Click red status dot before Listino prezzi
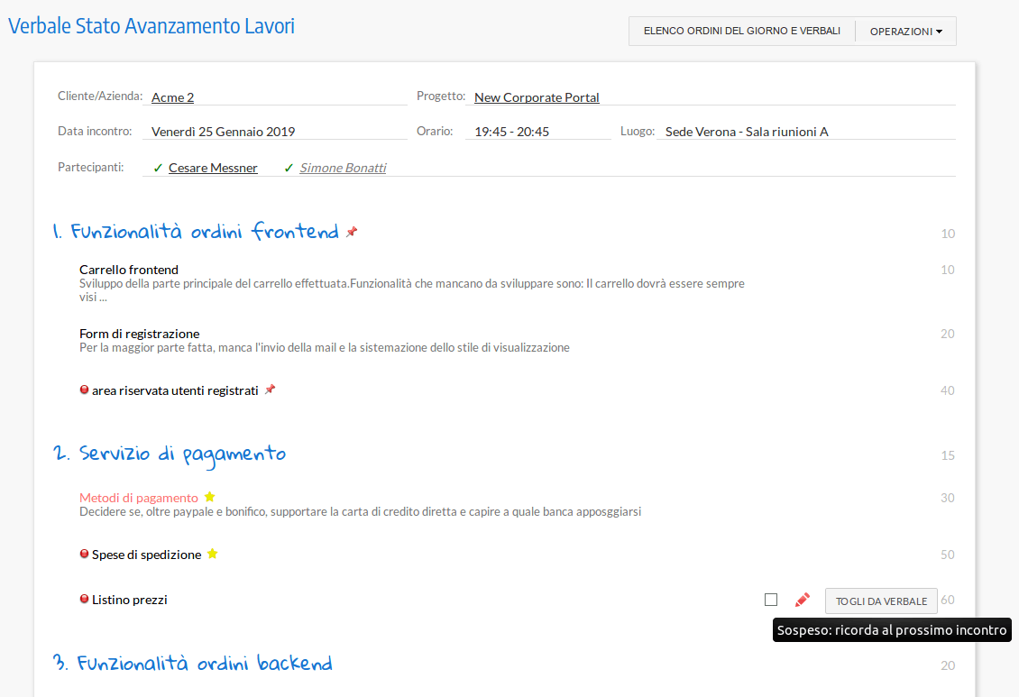1019x697 pixels. [x=84, y=599]
